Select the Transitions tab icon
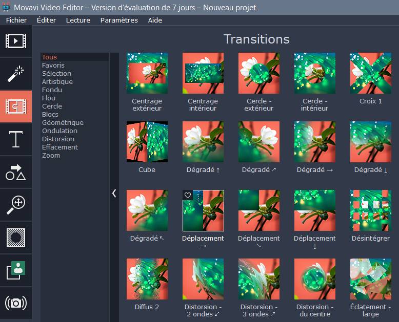399x322 pixels. point(16,106)
